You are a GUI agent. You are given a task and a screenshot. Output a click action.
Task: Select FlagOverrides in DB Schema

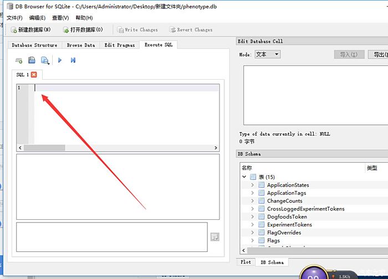(284, 232)
